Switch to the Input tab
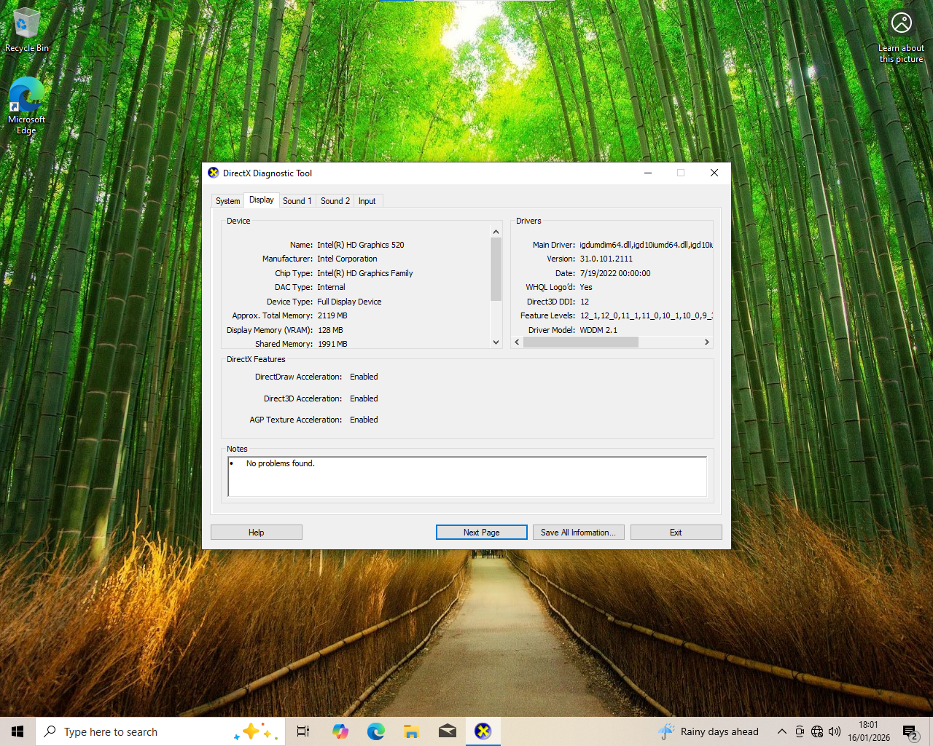933x746 pixels. tap(367, 200)
